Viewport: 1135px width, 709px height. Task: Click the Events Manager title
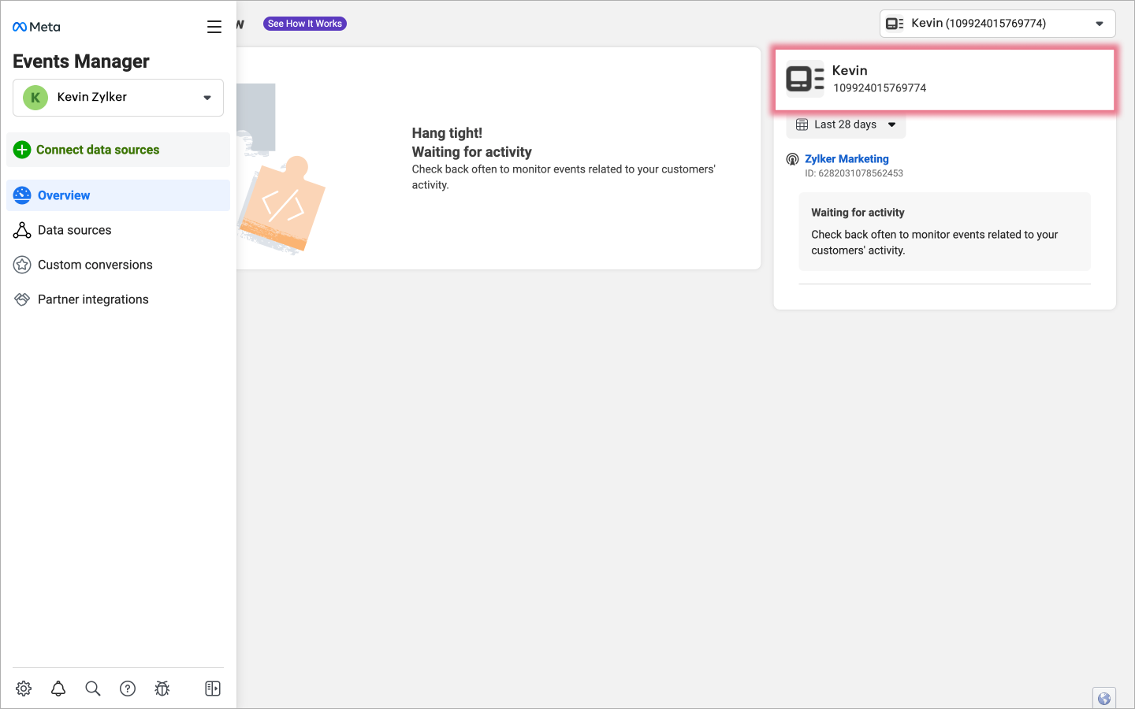[81, 61]
